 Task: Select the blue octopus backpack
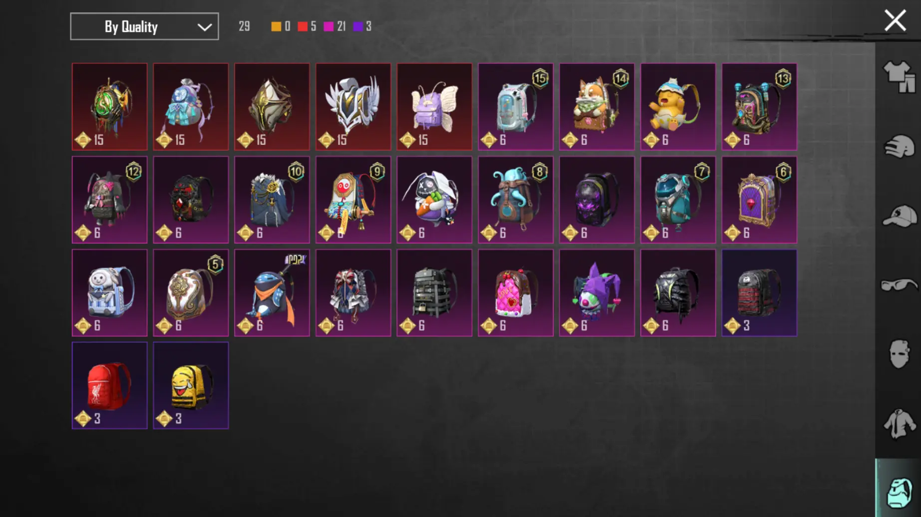[516, 200]
